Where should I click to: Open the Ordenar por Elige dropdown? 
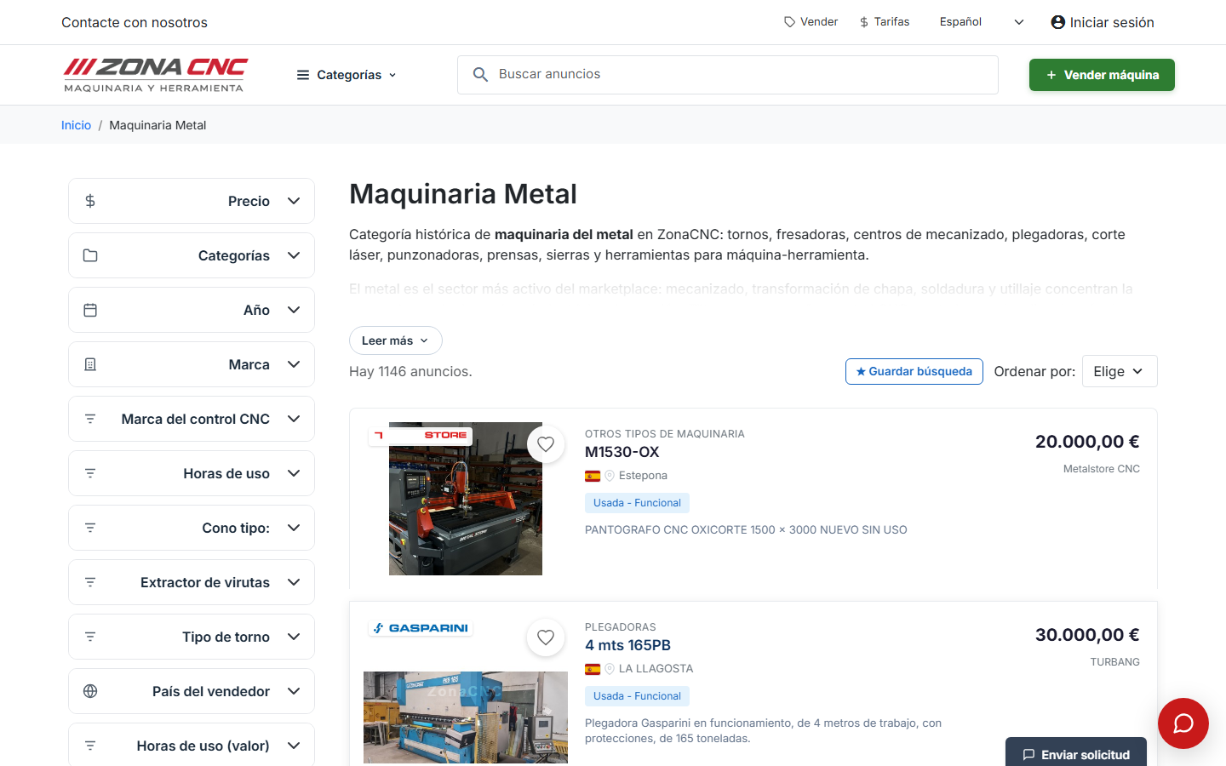1120,371
